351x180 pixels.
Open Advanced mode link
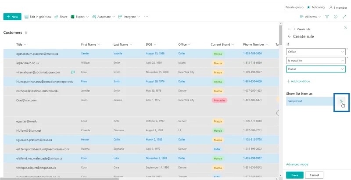click(x=297, y=164)
